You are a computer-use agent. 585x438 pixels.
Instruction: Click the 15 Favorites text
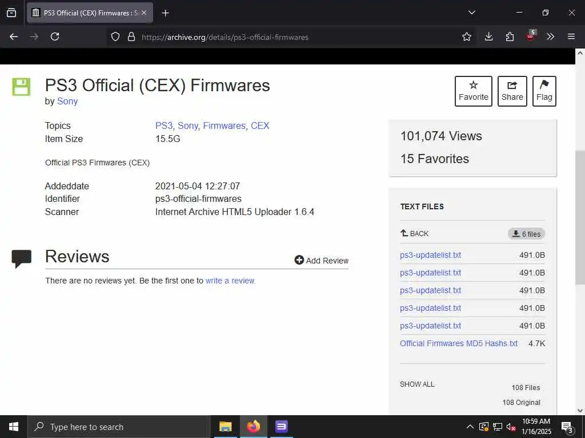pos(435,159)
